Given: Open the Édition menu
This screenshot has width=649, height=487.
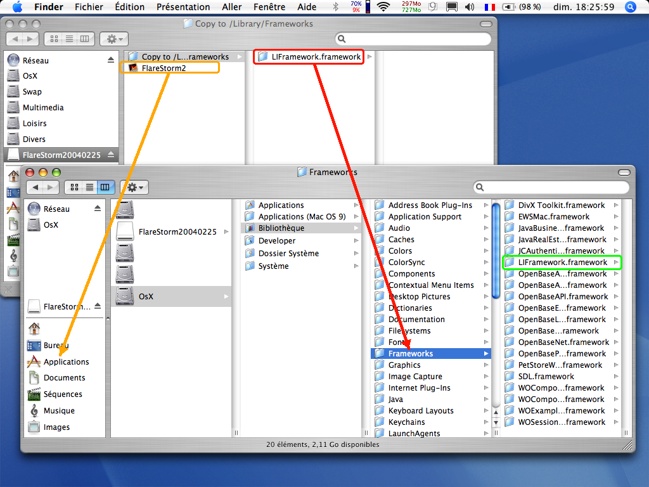Looking at the screenshot, I should (129, 6).
